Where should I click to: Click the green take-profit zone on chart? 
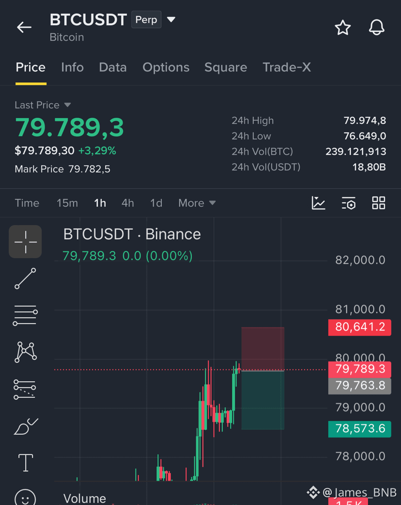tap(262, 400)
